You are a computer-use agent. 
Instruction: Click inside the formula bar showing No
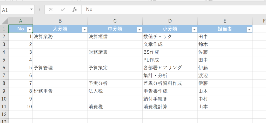point(171,10)
